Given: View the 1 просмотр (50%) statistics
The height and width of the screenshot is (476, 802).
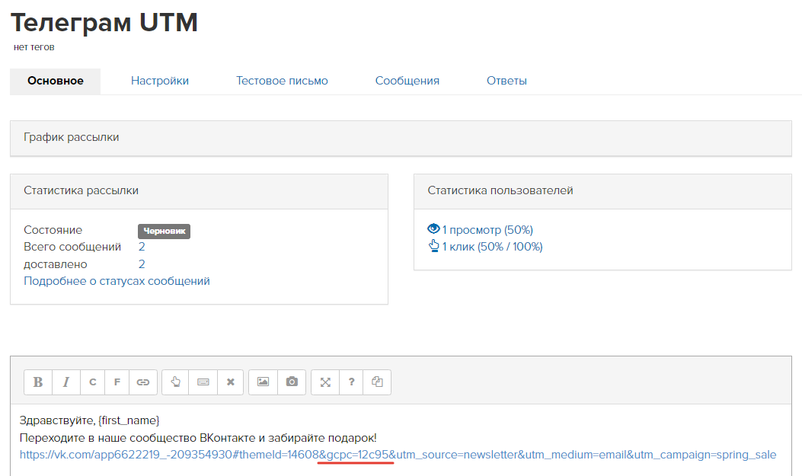Looking at the screenshot, I should tap(487, 230).
